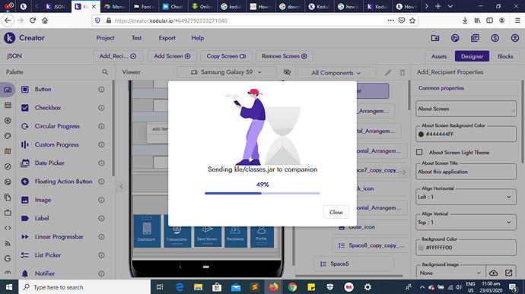Image resolution: width=525 pixels, height=294 pixels.
Task: Click the Add Screen button
Action: tap(172, 56)
